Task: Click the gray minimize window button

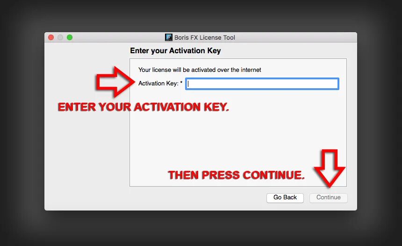Action: 60,37
